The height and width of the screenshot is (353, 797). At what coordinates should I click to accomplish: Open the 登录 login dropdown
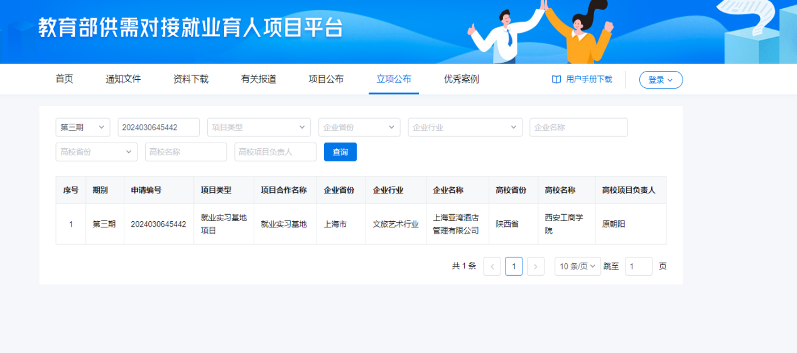point(660,80)
